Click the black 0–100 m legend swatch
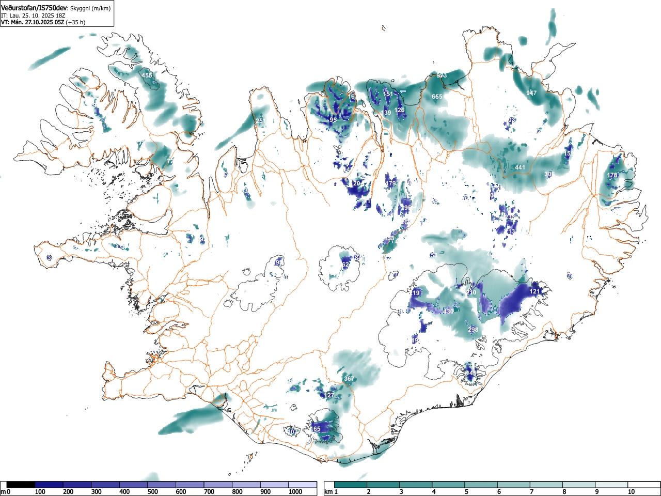The width and height of the screenshot is (661, 496). click(x=21, y=485)
